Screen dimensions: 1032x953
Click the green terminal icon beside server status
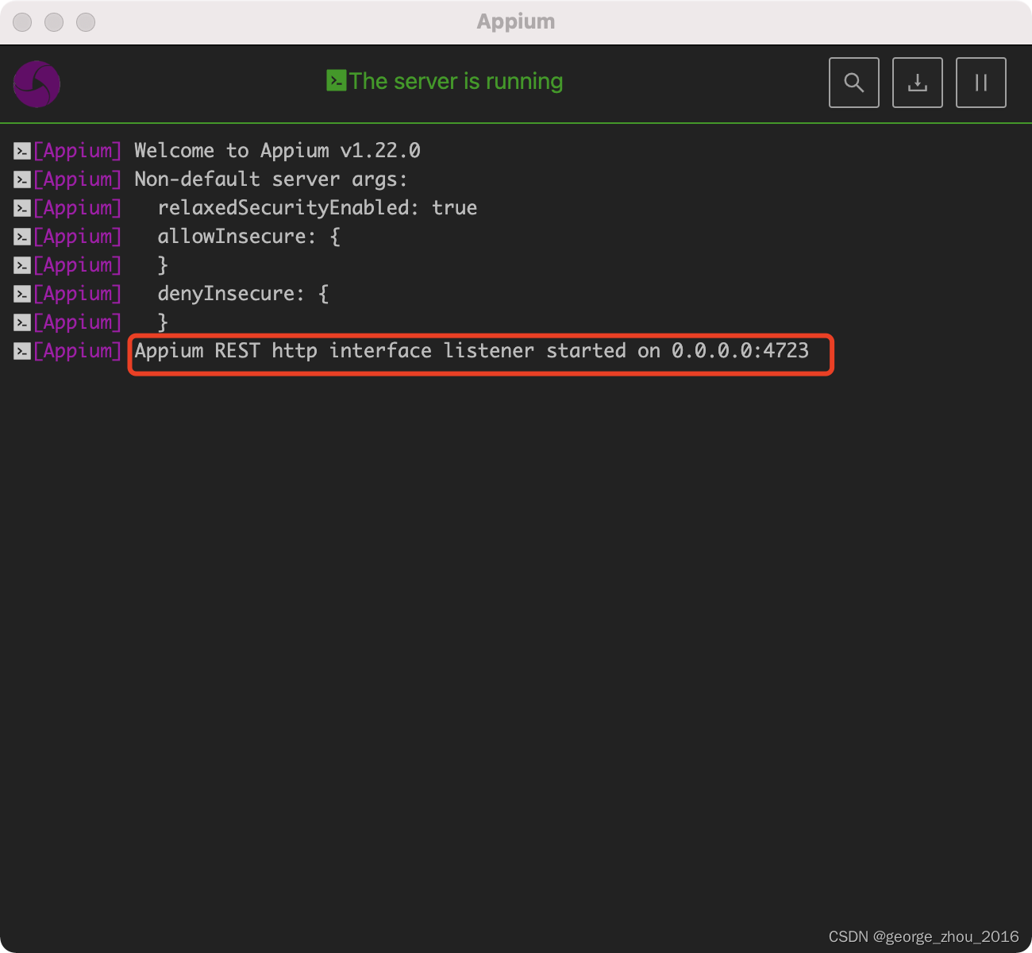336,80
